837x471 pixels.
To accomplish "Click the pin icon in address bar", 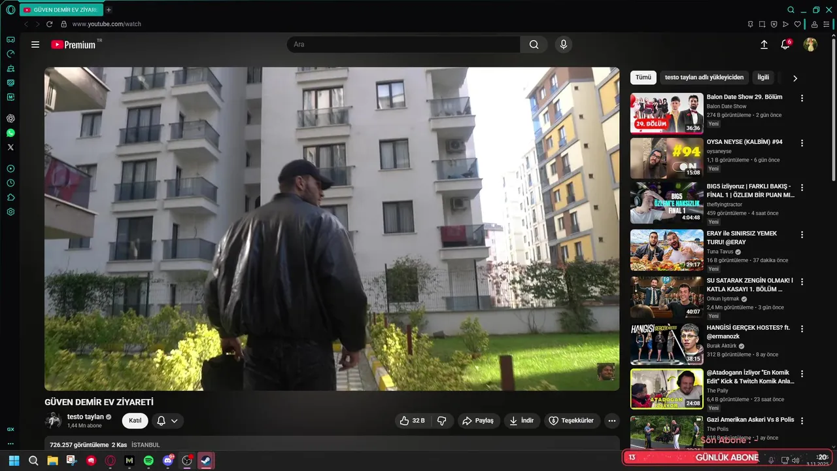I will tap(750, 24).
